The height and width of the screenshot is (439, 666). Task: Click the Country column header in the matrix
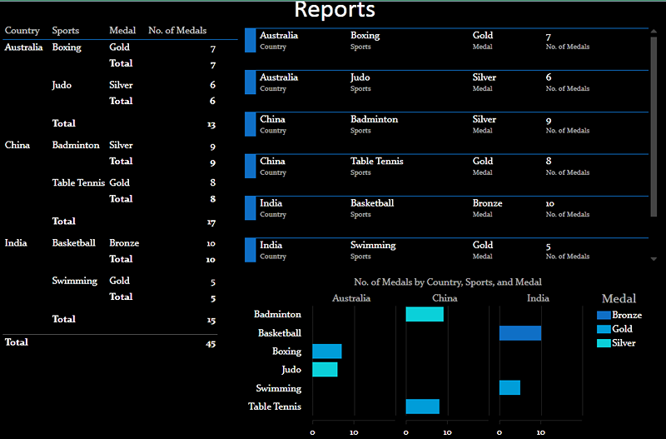point(22,31)
